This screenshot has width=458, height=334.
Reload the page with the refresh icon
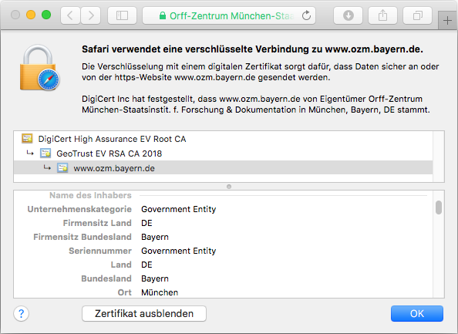point(306,15)
